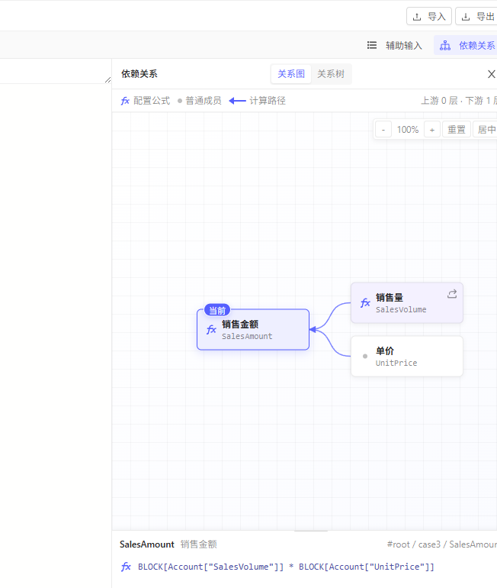Zoom in with the plus button
Viewport: 497px width, 588px height.
(432, 130)
